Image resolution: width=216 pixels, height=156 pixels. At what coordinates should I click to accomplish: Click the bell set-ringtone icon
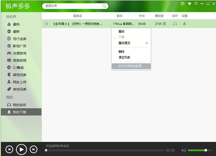click(184, 24)
